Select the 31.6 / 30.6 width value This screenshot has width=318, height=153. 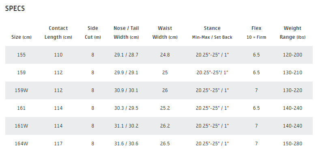coord(126,144)
